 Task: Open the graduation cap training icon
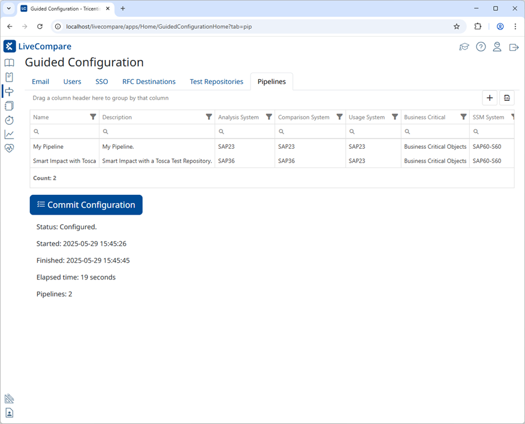pos(464,47)
